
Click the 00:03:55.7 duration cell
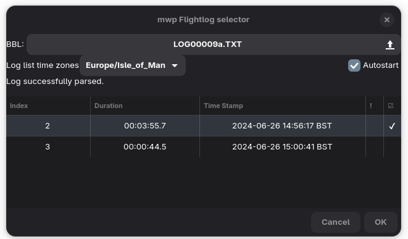click(145, 126)
